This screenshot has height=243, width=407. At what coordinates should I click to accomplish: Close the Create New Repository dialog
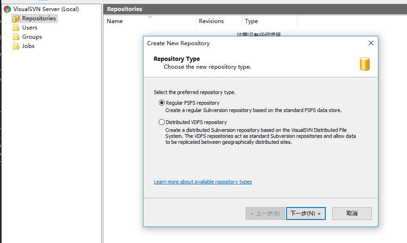(x=371, y=43)
